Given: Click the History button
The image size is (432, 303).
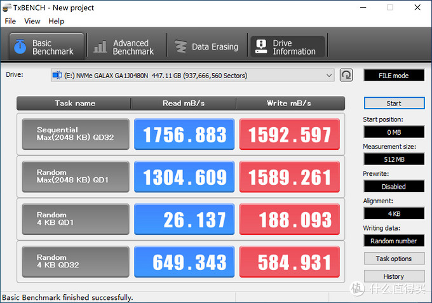Looking at the screenshot, I should [x=393, y=276].
